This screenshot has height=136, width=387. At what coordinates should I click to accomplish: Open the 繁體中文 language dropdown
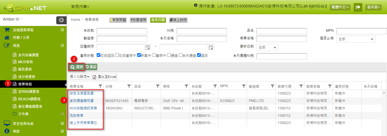340,7
